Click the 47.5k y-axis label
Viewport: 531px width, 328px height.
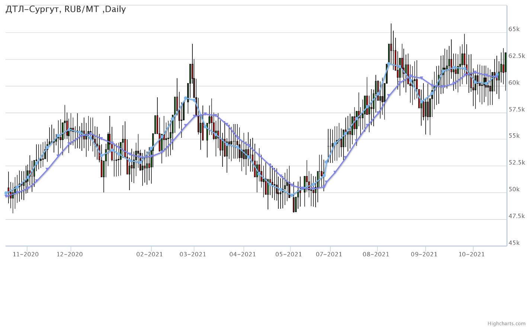click(516, 216)
